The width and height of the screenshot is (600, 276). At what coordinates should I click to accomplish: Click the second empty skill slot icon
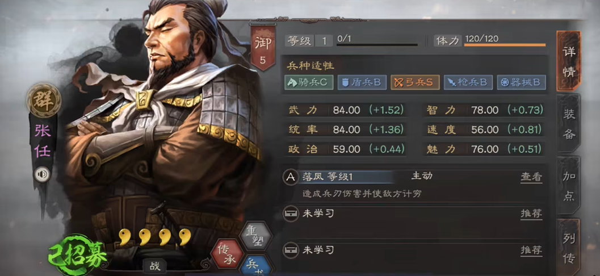point(291,250)
